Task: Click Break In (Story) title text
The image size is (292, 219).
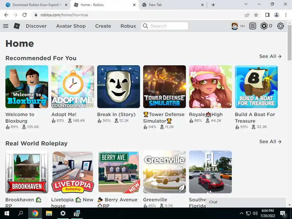Action: (x=116, y=115)
